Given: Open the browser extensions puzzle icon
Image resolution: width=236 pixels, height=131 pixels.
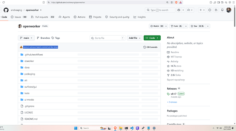Looking at the screenshot, I should click(x=211, y=2).
